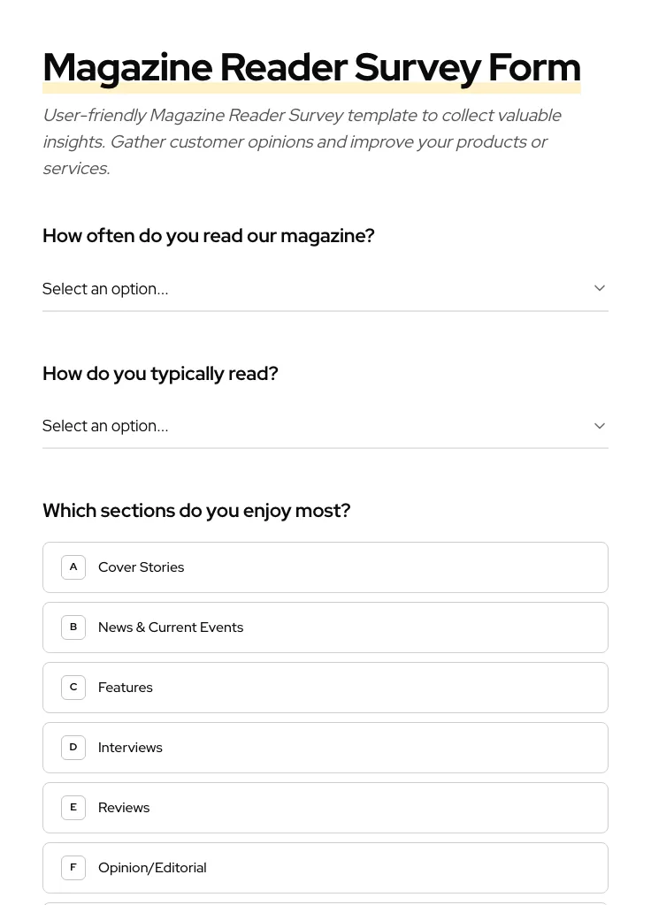651x905 pixels.
Task: Click the 'Which sections do you enjoy most?' heading
Action: point(196,510)
